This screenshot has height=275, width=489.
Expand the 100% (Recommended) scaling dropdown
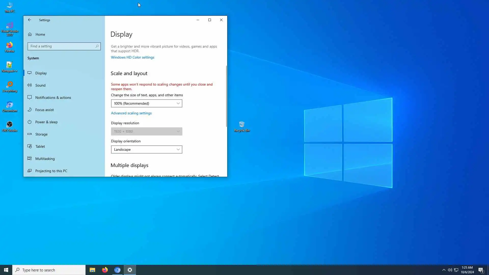146,103
